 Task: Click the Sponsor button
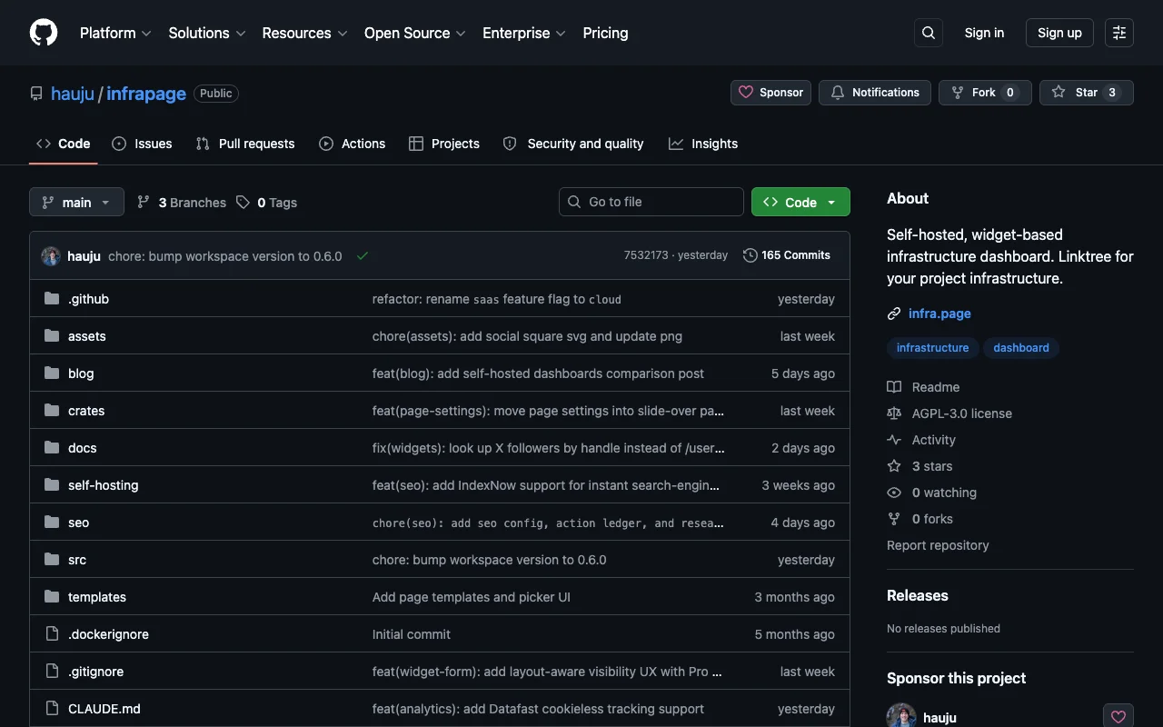[770, 93]
